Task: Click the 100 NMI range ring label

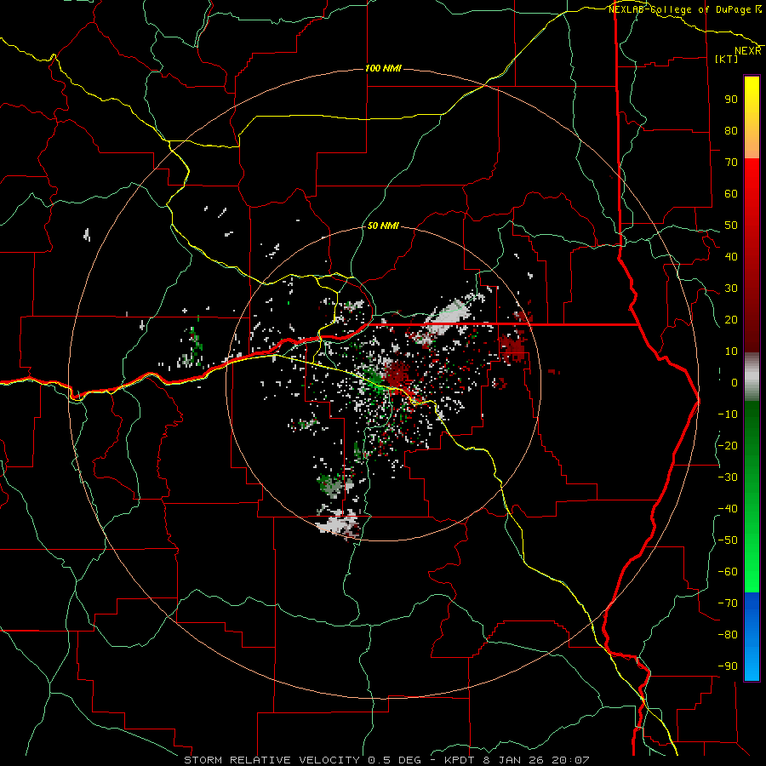Action: tap(384, 68)
